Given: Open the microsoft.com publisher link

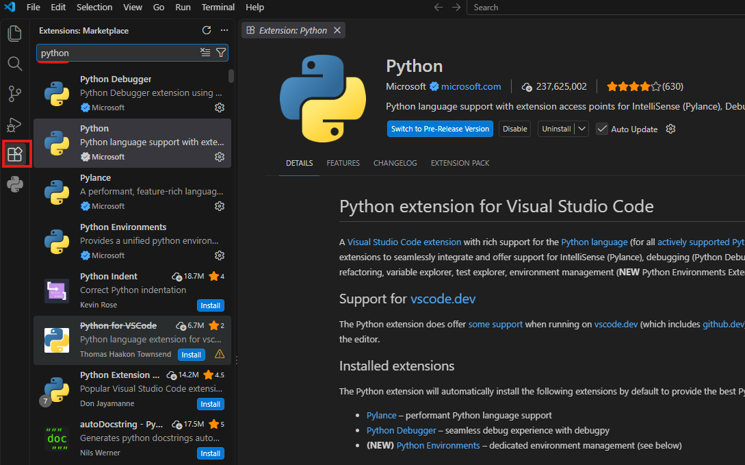Looking at the screenshot, I should (471, 86).
